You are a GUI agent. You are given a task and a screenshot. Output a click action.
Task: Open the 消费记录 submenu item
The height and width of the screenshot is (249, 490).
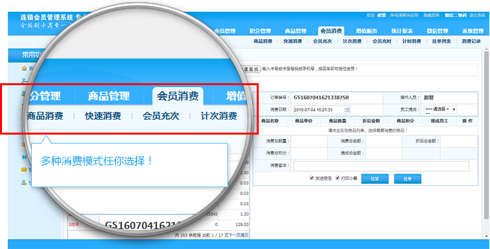pos(471,41)
